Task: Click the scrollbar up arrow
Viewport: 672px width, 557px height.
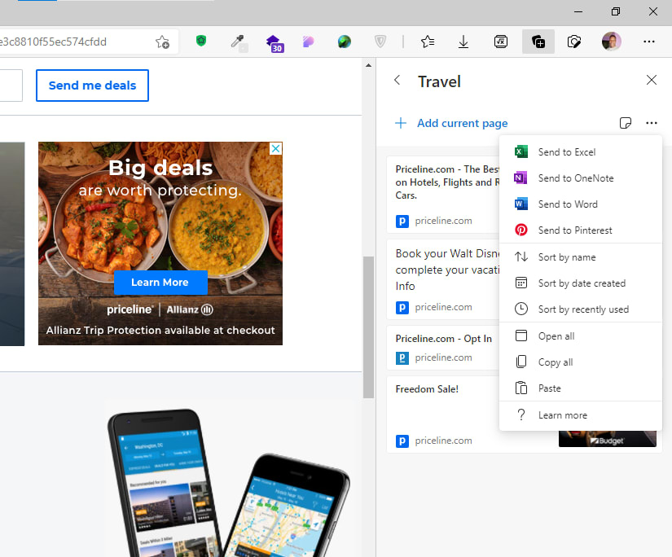Action: pos(368,66)
